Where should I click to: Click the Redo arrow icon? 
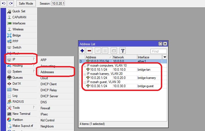(11, 4)
